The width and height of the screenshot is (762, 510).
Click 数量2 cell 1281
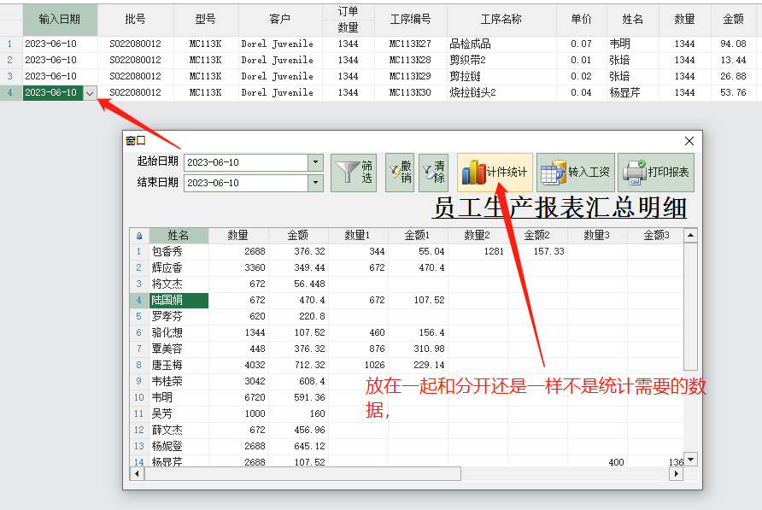point(478,252)
